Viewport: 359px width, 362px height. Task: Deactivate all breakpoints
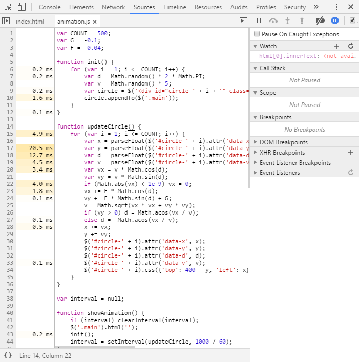point(320,20)
